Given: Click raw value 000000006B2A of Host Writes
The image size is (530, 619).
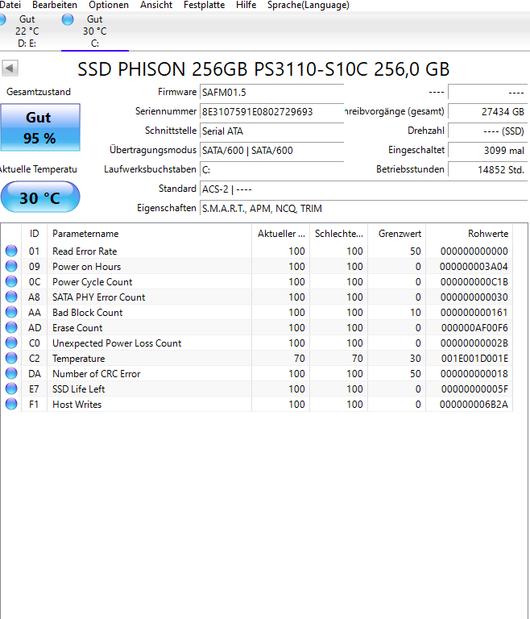Looking at the screenshot, I should tap(474, 405).
